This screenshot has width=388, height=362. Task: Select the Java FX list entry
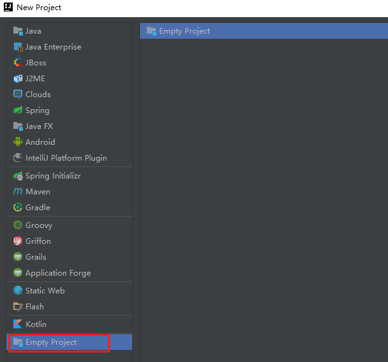pos(69,126)
